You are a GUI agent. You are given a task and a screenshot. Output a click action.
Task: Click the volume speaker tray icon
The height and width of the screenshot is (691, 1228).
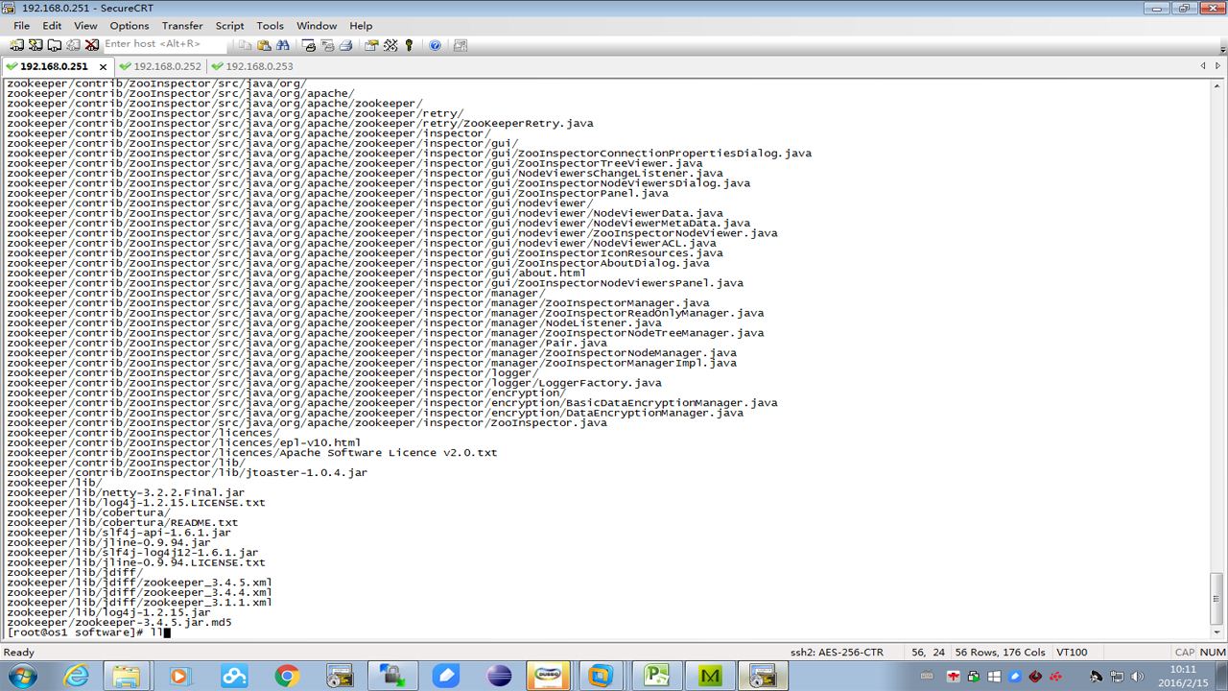[1138, 677]
